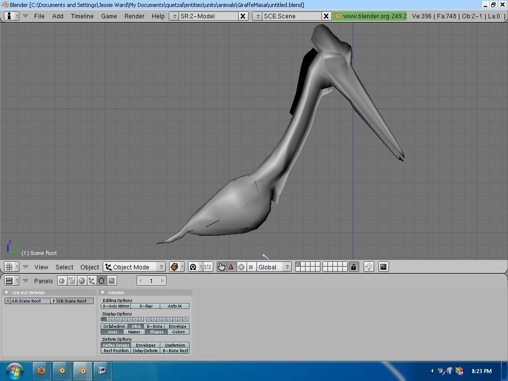Open the Object Mode dropdown
508x381 pixels.
tap(134, 267)
